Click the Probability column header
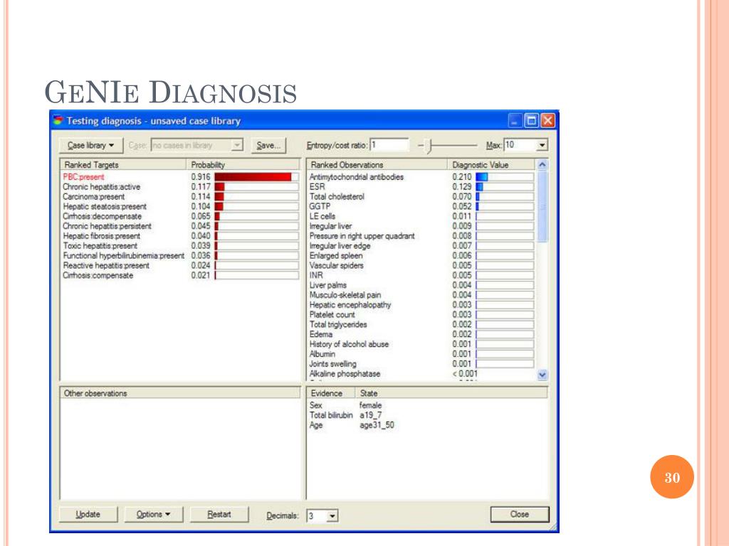This screenshot has width=729, height=546. 243,165
